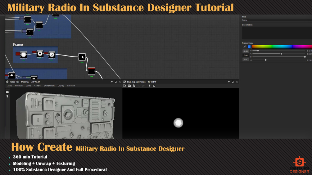Select the red-topped node below the cursor node
Image resolution: width=312 pixels, height=175 pixels.
tap(91, 71)
